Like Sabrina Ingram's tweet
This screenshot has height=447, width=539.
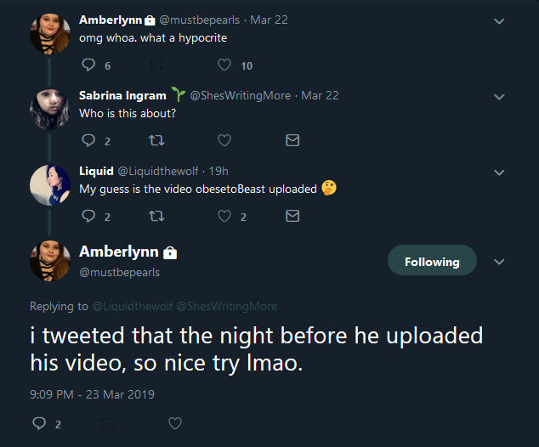pos(224,140)
